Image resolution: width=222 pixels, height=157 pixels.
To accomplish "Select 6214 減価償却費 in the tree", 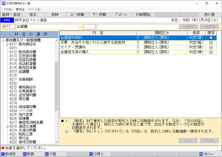I will (23, 107).
